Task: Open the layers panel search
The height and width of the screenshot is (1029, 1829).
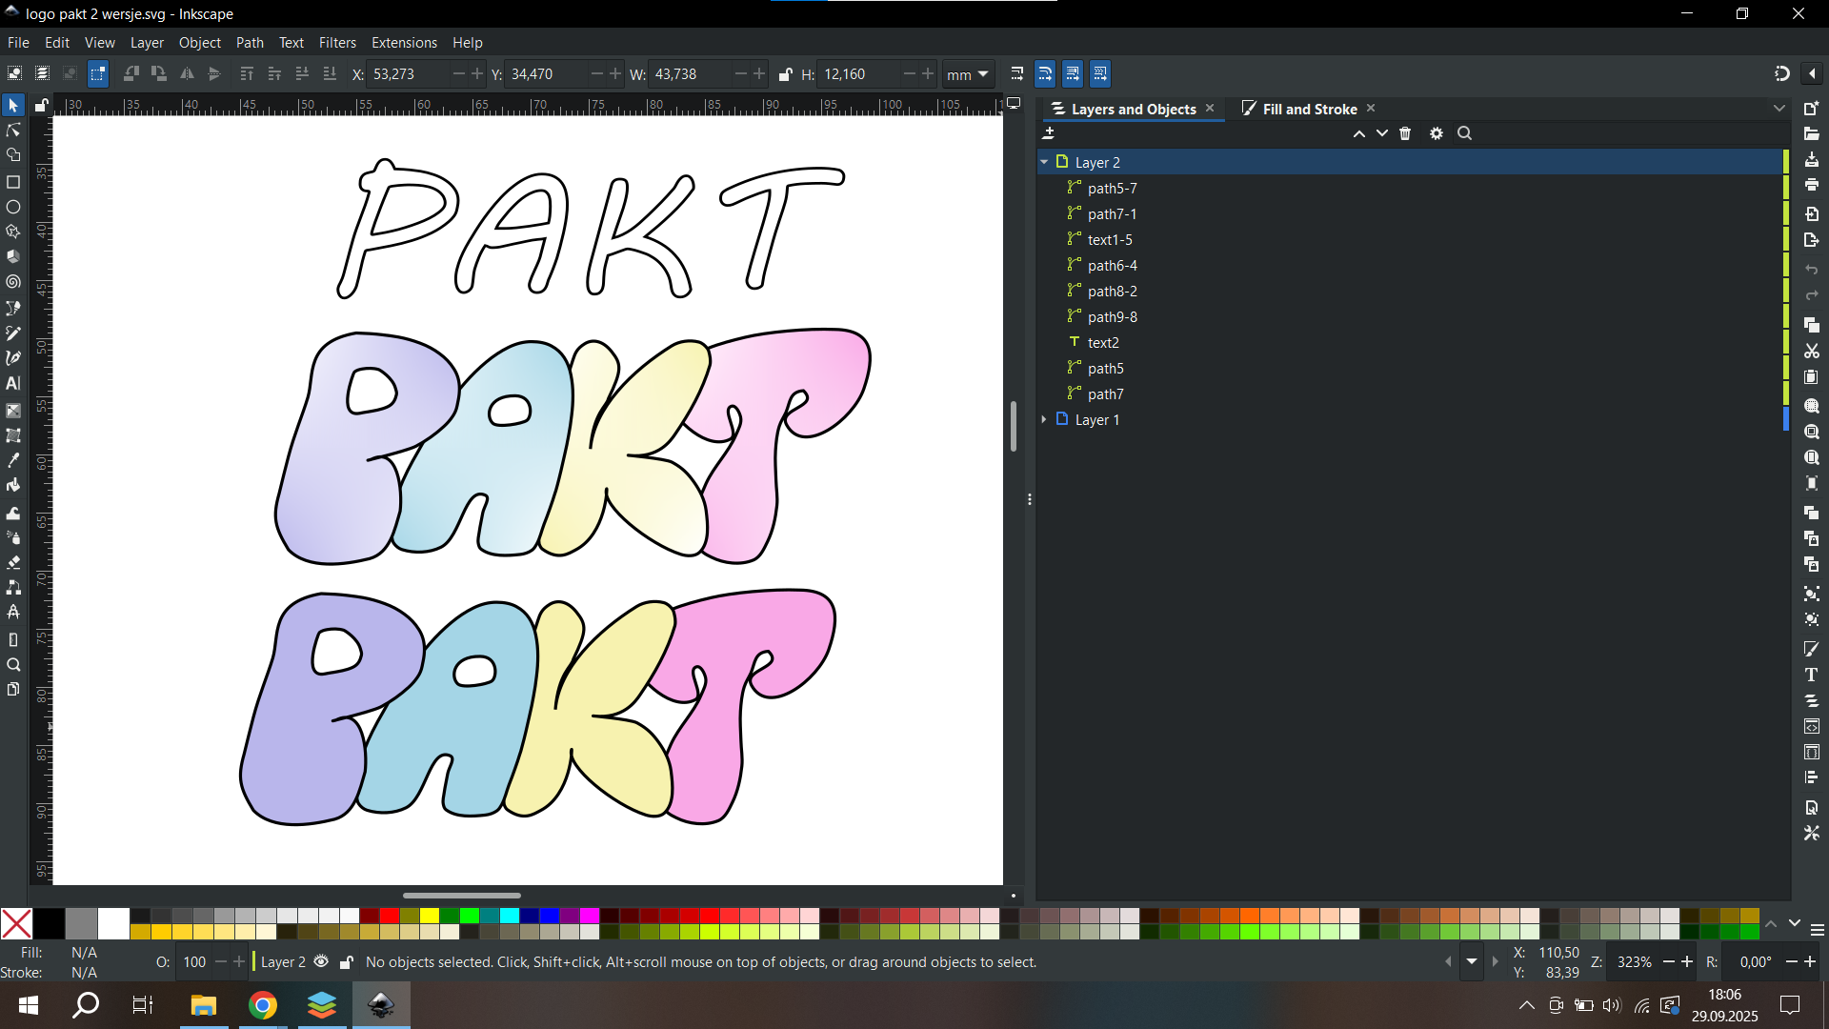Action: coord(1464,133)
